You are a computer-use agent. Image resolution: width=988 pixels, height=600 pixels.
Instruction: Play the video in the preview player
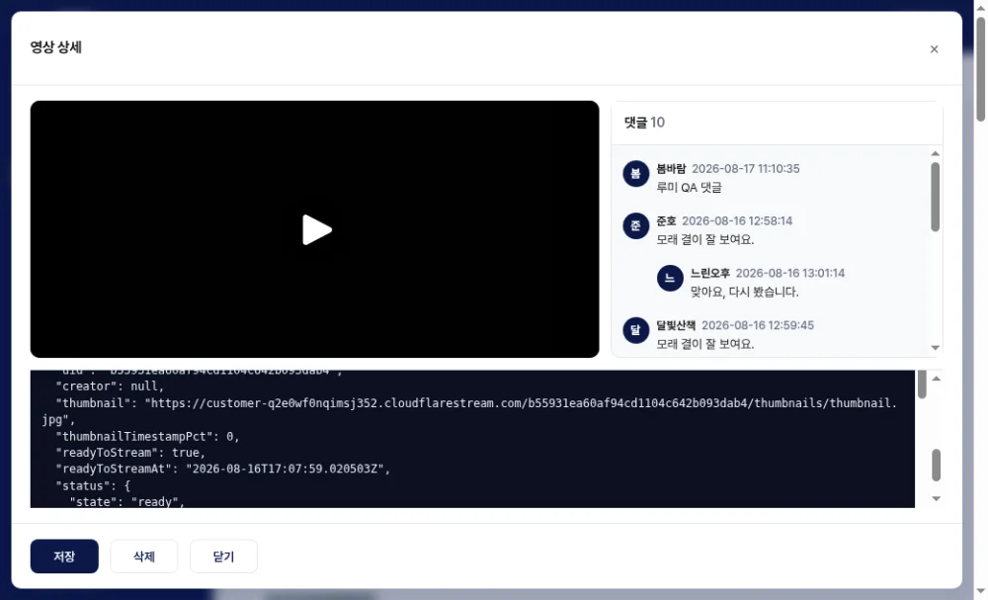[317, 229]
